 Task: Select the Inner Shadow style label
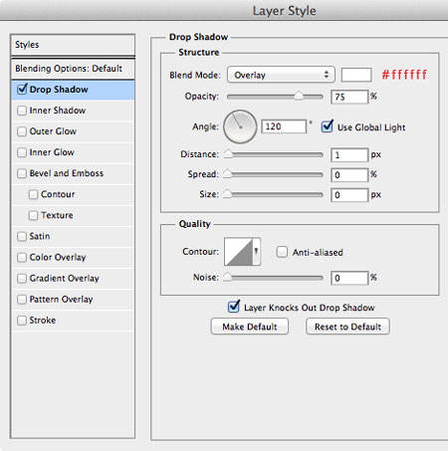coord(58,111)
